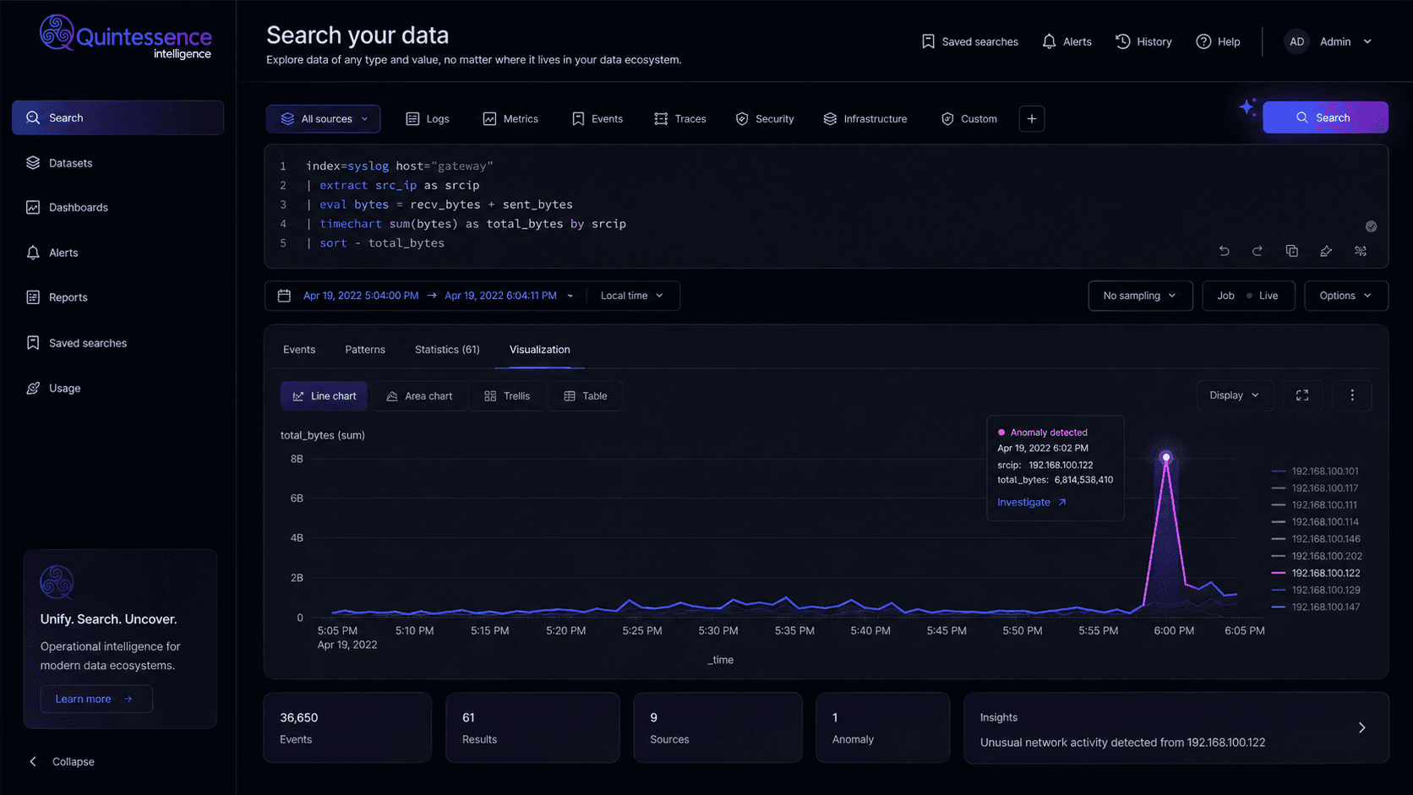This screenshot has width=1413, height=795.
Task: Select Area chart view
Action: coord(419,396)
